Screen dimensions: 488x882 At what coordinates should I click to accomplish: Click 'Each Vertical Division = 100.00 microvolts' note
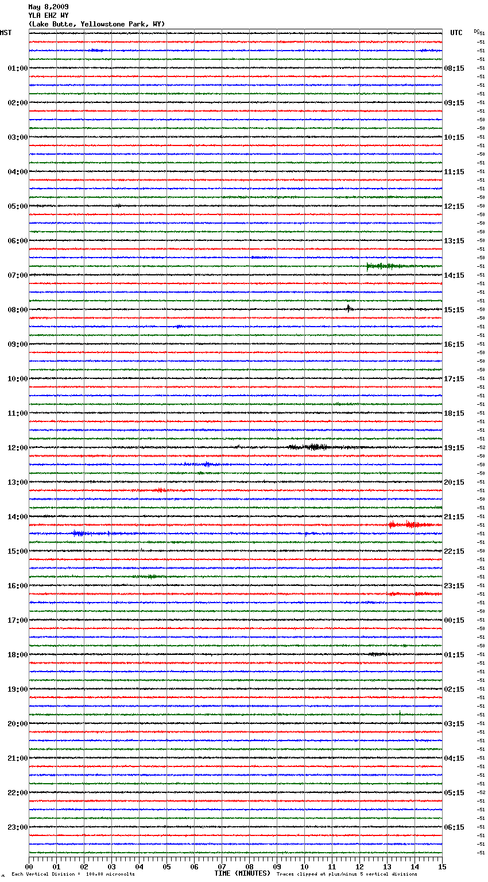click(x=73, y=875)
